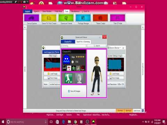
Task: Click the fourth recent game icon on gamercard
Action: point(78,68)
